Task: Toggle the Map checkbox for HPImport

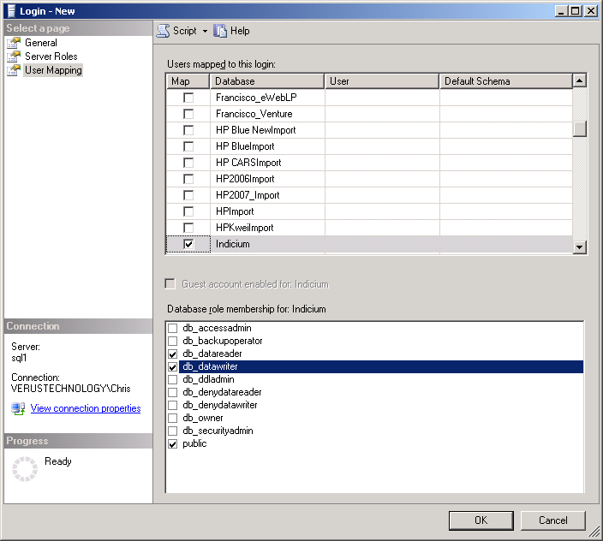Action: click(188, 211)
